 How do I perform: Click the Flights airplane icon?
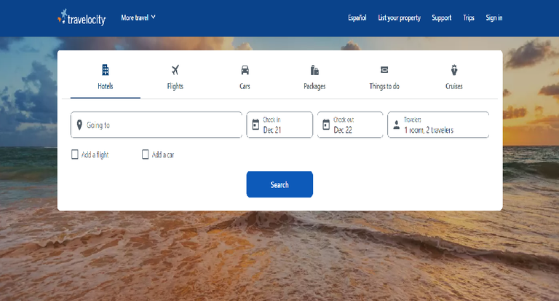[x=175, y=70]
